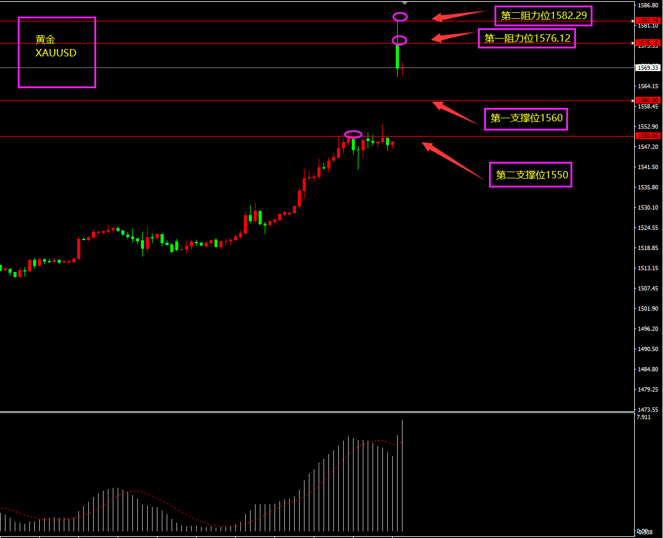
Task: Click the red arrow pointing from 第二支撑位1550
Action: point(452,161)
